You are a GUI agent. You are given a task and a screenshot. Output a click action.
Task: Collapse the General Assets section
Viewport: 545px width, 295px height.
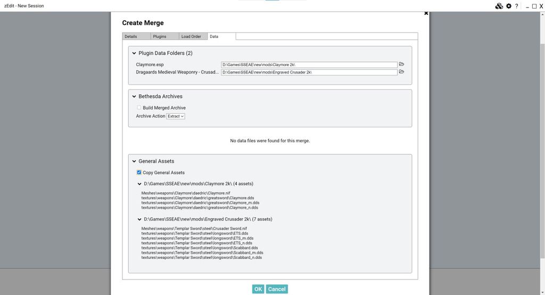pyautogui.click(x=134, y=161)
